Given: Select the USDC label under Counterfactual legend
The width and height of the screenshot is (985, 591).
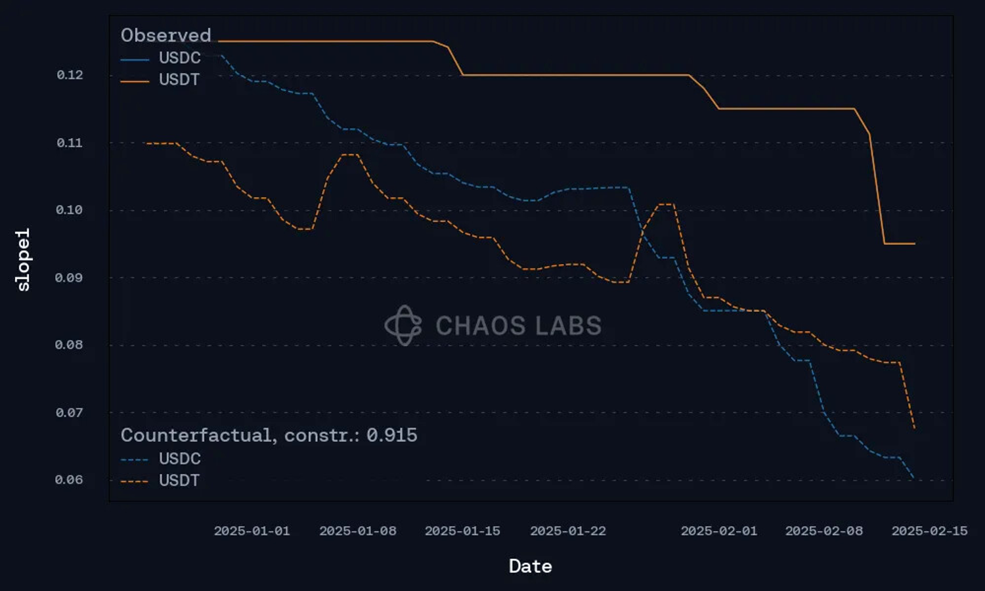Looking at the screenshot, I should [x=179, y=459].
